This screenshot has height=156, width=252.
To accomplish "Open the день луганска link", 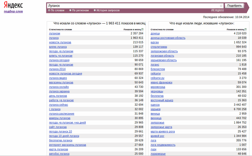I will tap(58, 96).
